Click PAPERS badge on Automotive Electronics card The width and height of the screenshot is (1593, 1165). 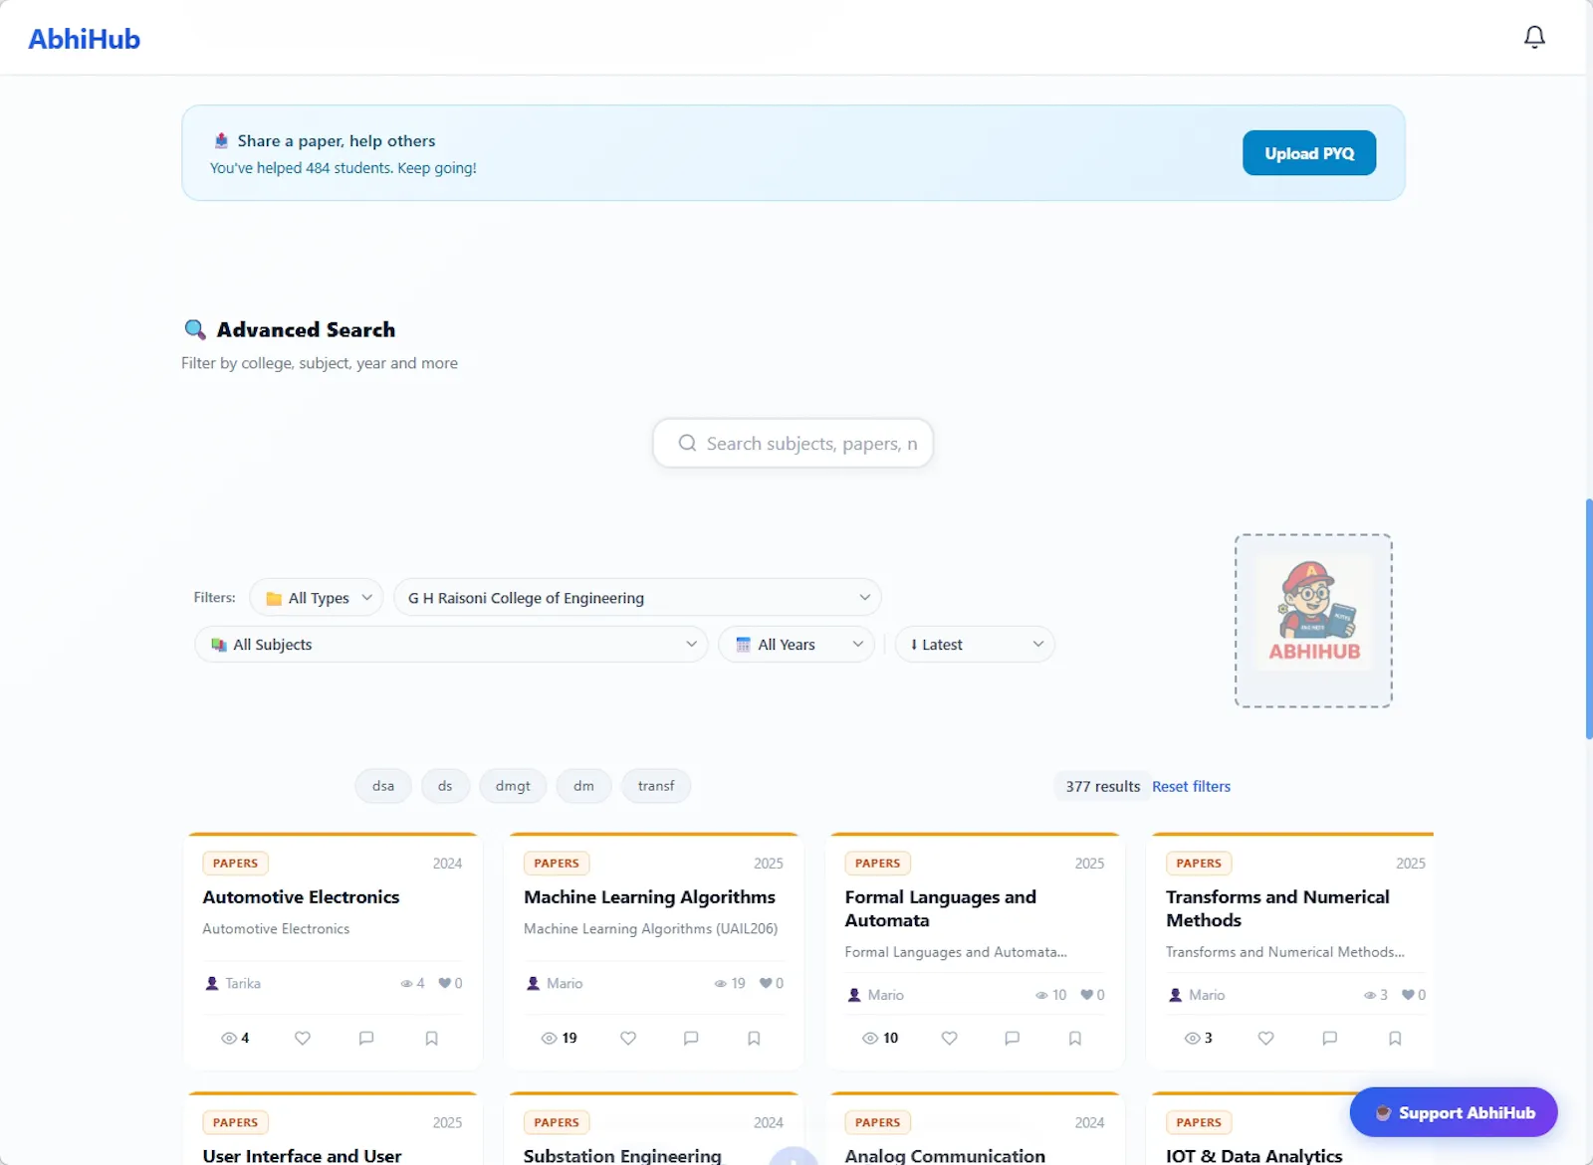point(235,863)
